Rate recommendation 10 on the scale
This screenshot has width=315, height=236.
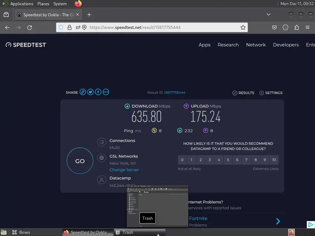(x=274, y=160)
